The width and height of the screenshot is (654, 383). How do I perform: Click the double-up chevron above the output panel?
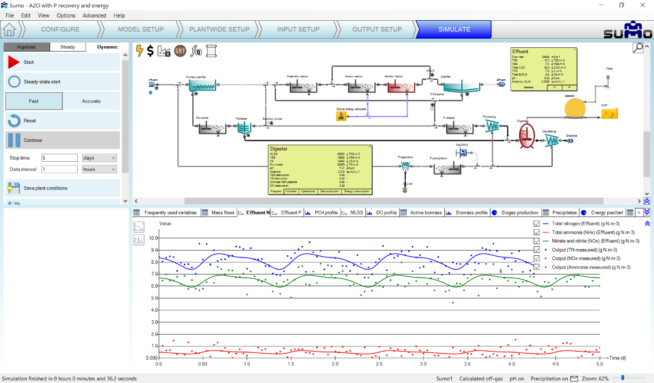click(x=647, y=202)
